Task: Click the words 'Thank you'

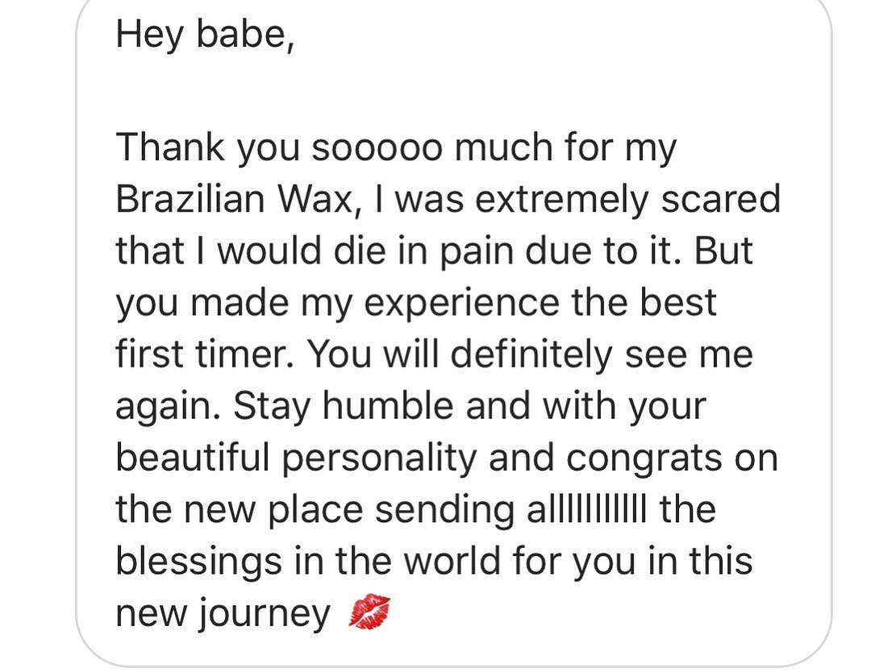Action: pos(208,148)
